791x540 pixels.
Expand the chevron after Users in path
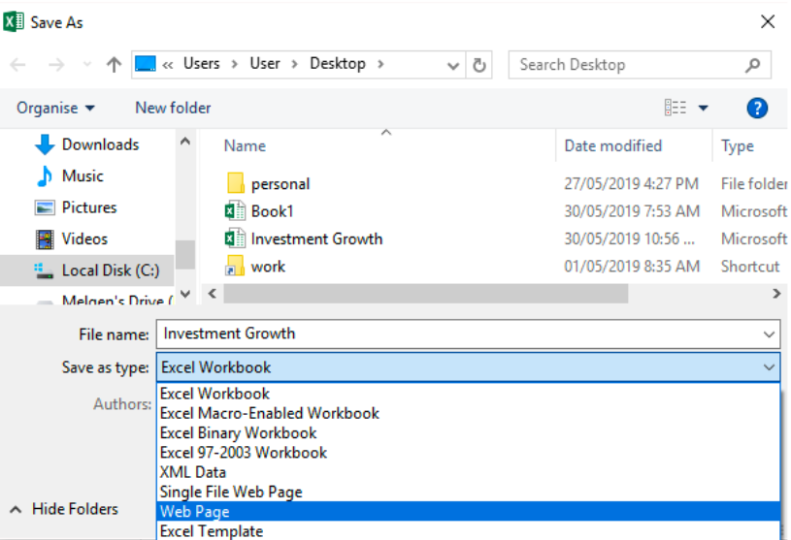pos(235,64)
